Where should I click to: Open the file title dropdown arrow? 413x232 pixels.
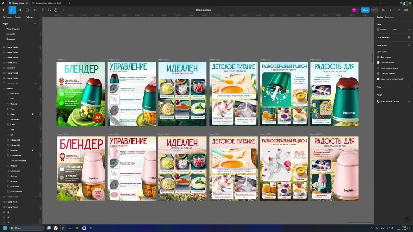click(x=213, y=10)
